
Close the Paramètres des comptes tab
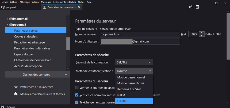pyautogui.click(x=79, y=7)
